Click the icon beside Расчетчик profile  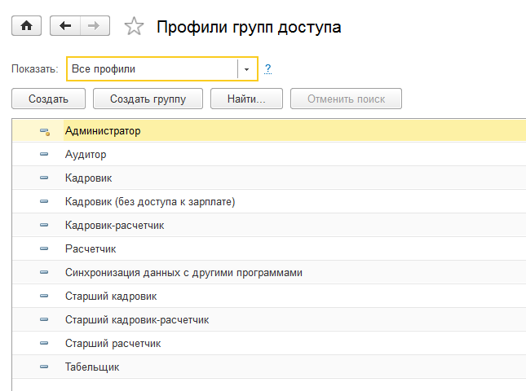click(45, 249)
